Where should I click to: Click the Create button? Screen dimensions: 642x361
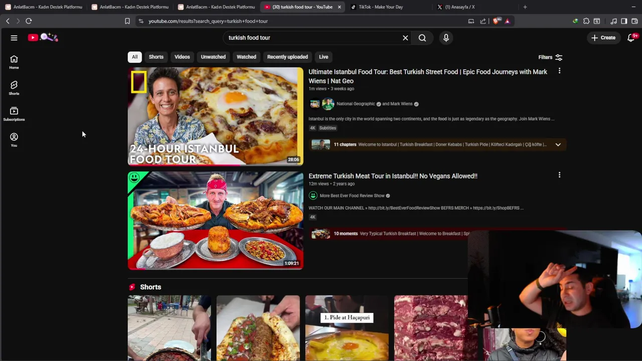click(603, 38)
